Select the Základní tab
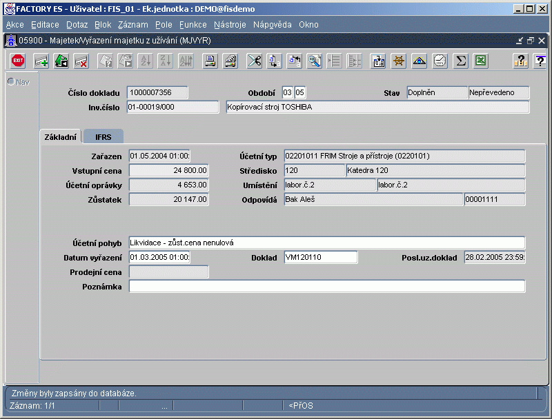Screen dimensions: 552x419 [x=60, y=136]
